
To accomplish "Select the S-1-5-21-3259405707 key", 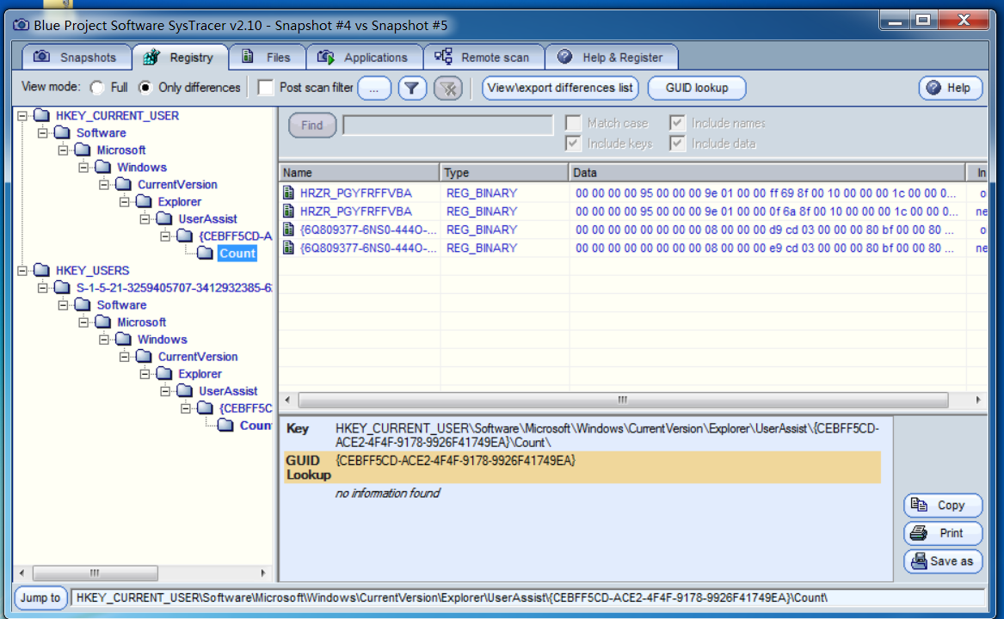I will (x=174, y=288).
